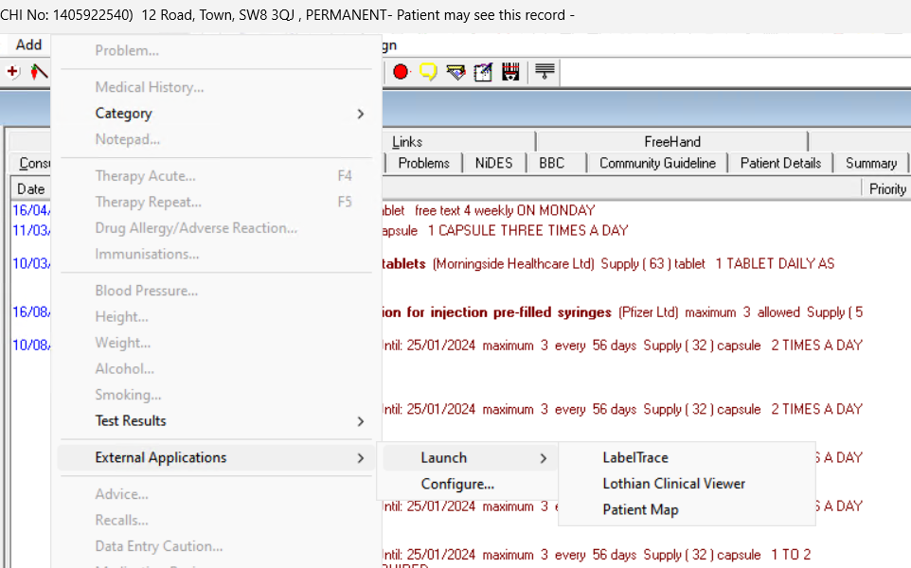Select Recalls... menu entry
The image size is (911, 568).
(x=216, y=521)
